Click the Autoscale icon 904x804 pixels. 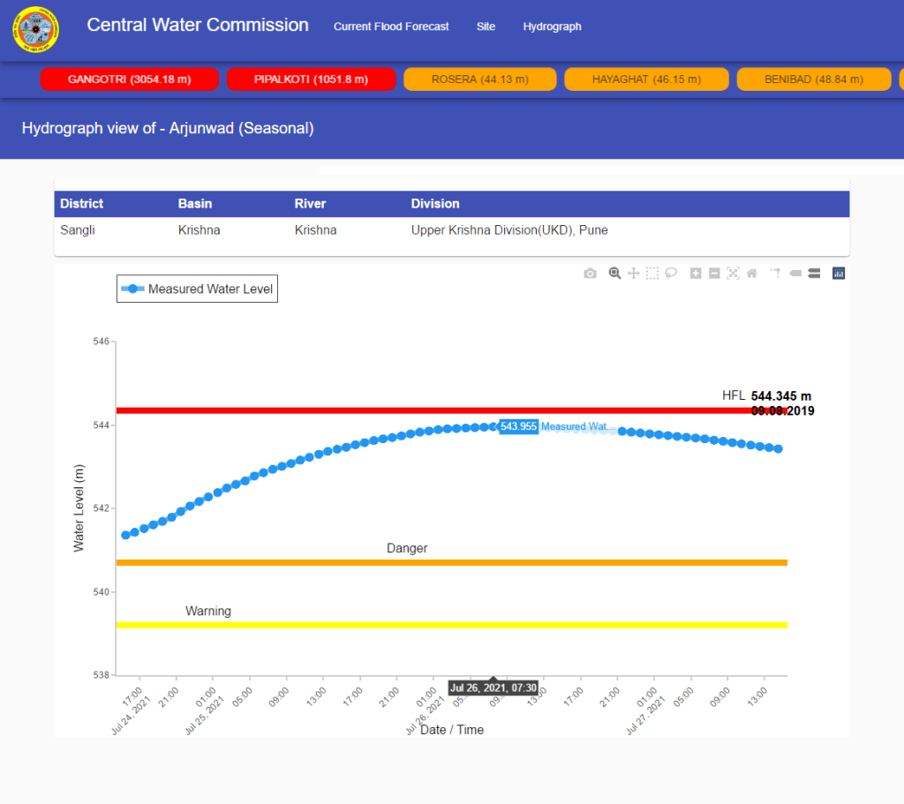click(x=733, y=274)
